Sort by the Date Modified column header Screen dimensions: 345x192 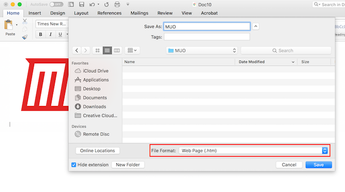(266, 62)
